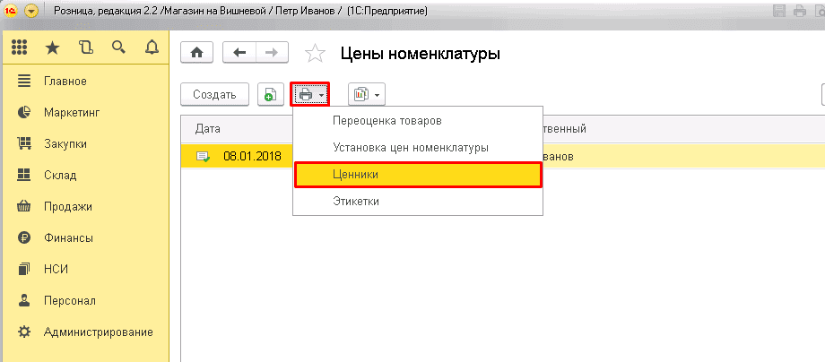Click the Создать button
The image size is (825, 362).
(214, 94)
